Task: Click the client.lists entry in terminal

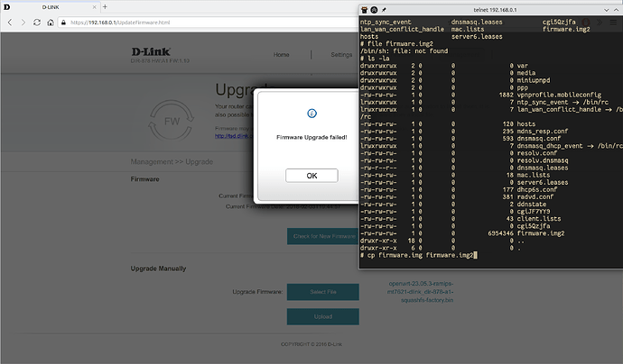Action: click(539, 219)
